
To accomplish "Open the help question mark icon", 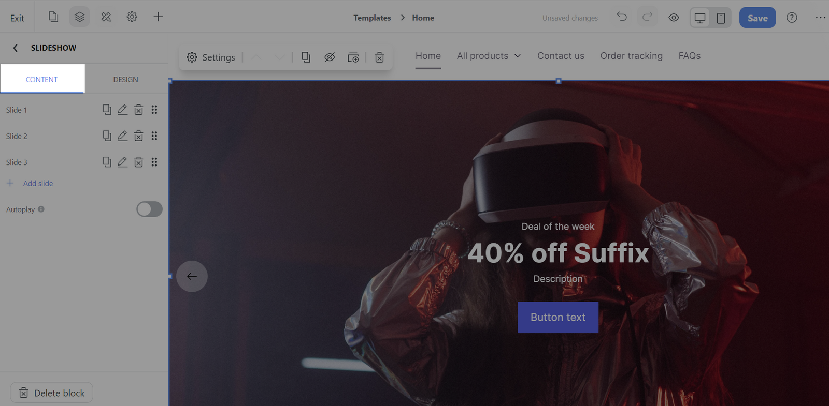I will [792, 18].
